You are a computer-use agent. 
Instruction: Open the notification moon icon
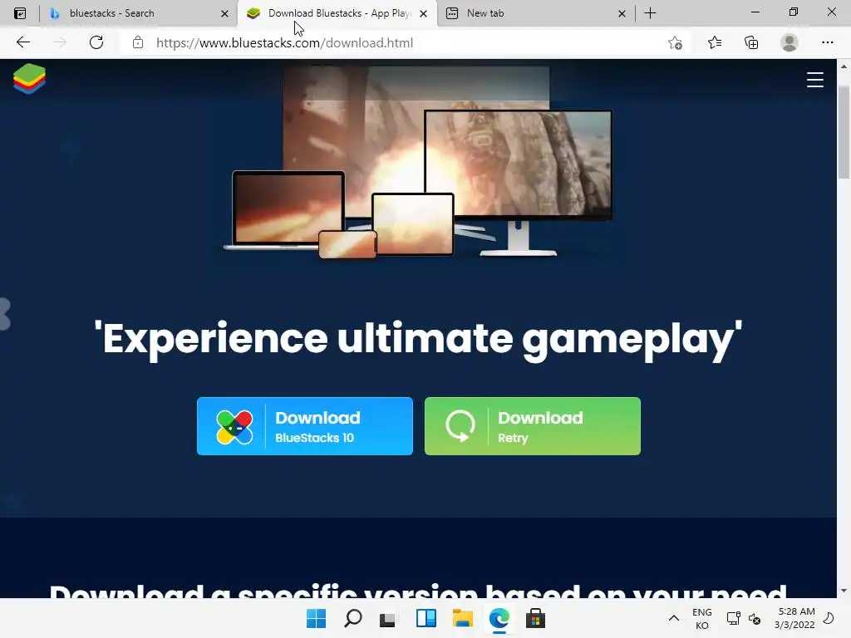pos(829,618)
